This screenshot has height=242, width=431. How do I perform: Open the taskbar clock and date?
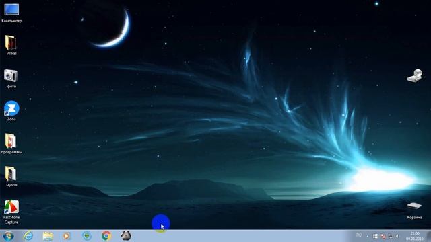415,236
